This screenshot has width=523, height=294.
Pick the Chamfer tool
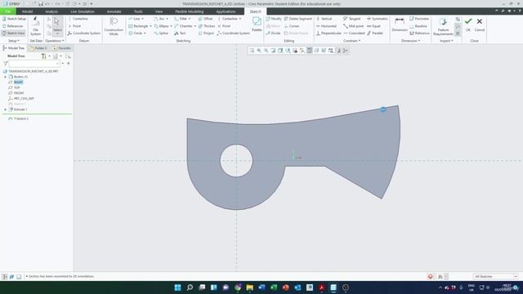pos(183,26)
